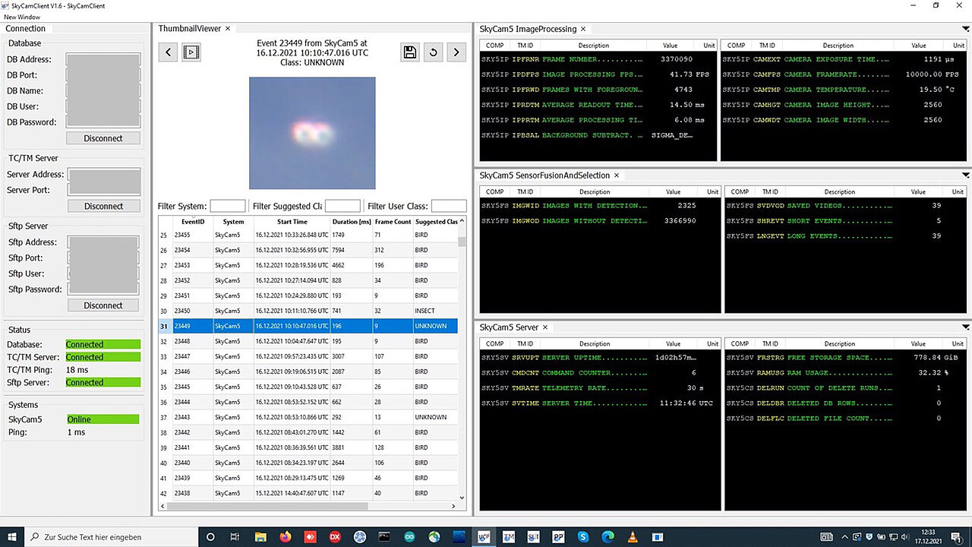Click the event table vertical scrollbar
The image size is (972, 547).
coord(462,242)
